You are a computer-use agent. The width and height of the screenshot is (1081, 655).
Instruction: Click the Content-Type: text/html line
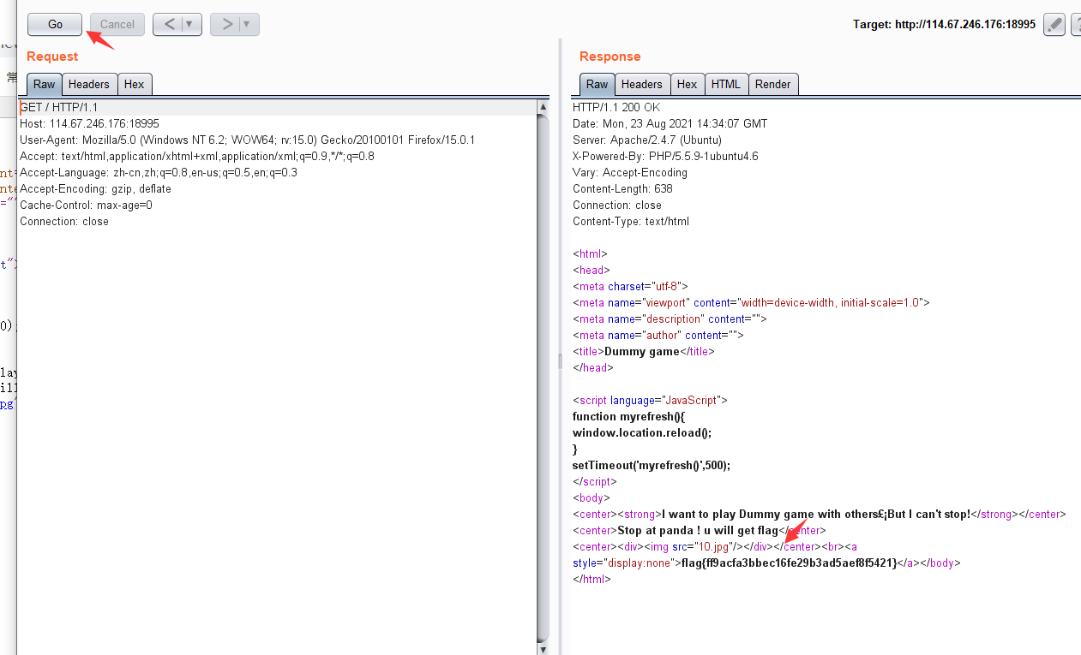631,221
